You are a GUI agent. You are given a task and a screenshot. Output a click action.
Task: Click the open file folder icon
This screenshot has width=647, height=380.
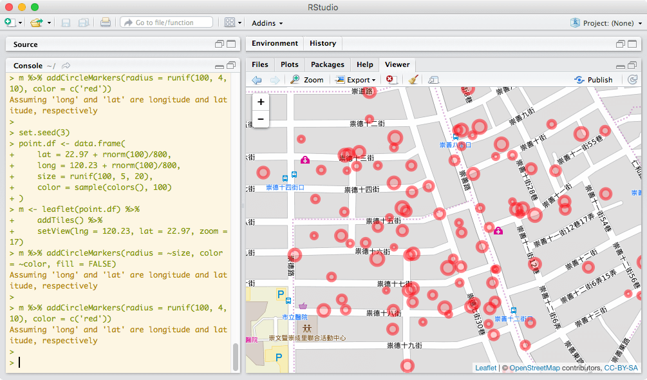click(x=36, y=23)
